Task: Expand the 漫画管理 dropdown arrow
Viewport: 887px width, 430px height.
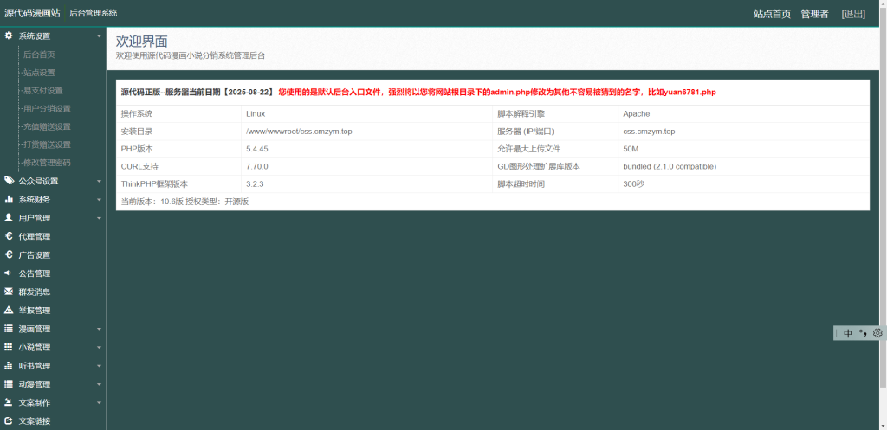Action: click(x=99, y=330)
